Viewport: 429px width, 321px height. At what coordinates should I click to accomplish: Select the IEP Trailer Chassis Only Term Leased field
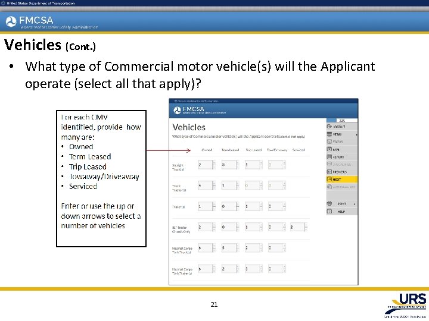[230, 227]
